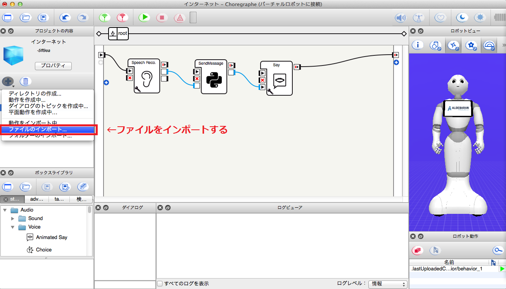
Task: Expand the Sound folder in the tree
Action: pos(13,218)
